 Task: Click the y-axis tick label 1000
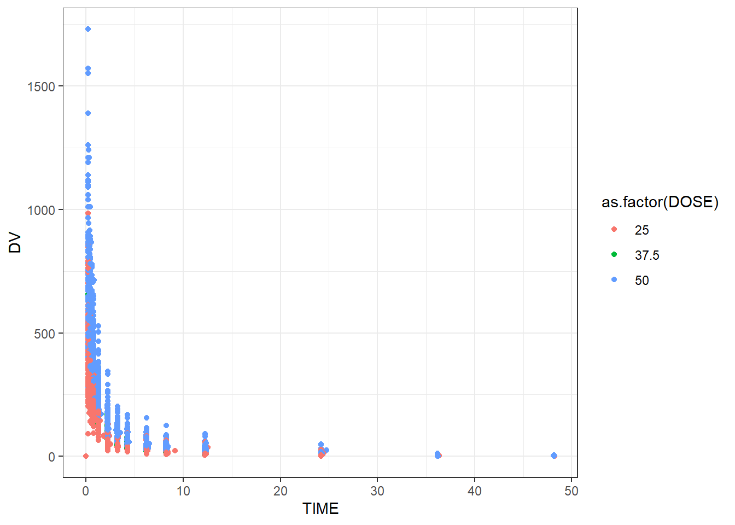[x=41, y=210]
